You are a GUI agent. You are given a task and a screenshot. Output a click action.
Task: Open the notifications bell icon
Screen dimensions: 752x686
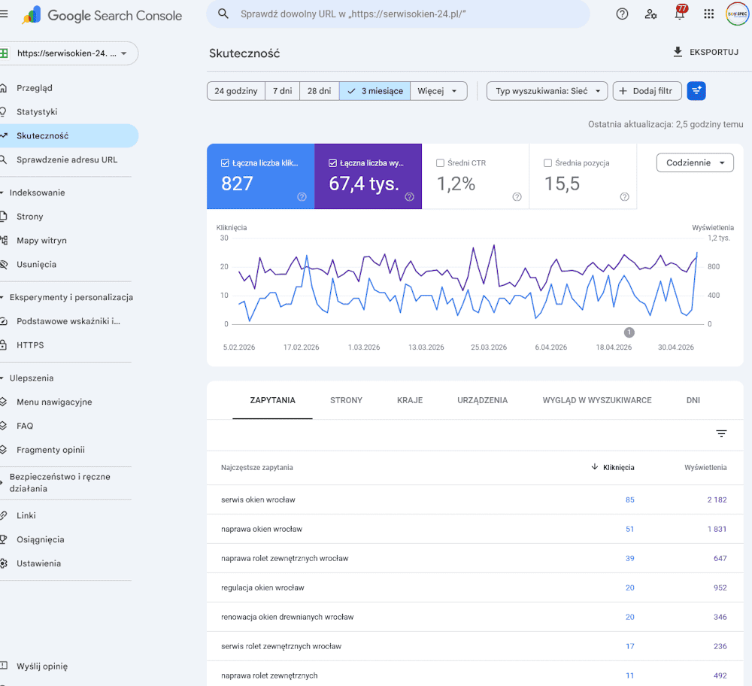(680, 13)
